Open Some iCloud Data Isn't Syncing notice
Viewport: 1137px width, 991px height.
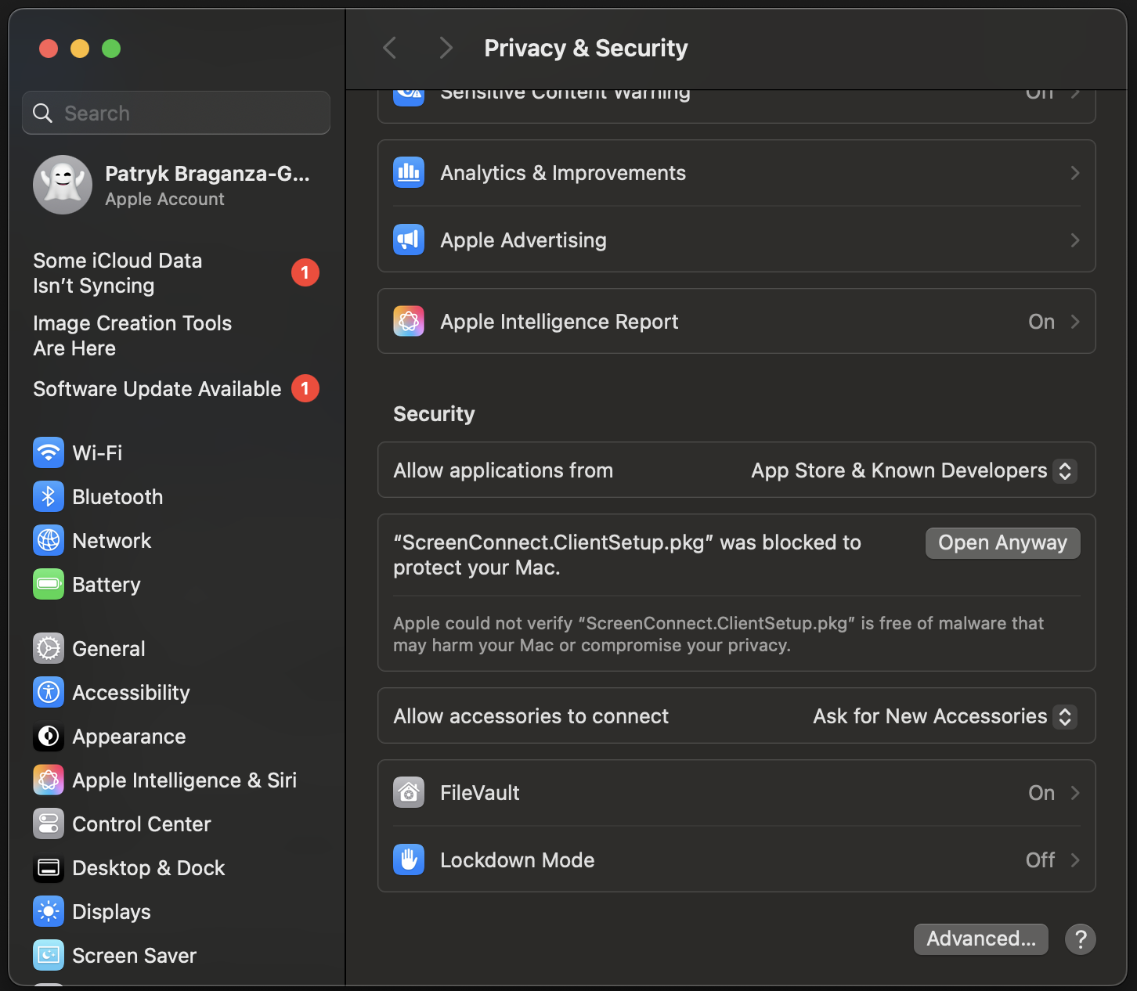117,273
